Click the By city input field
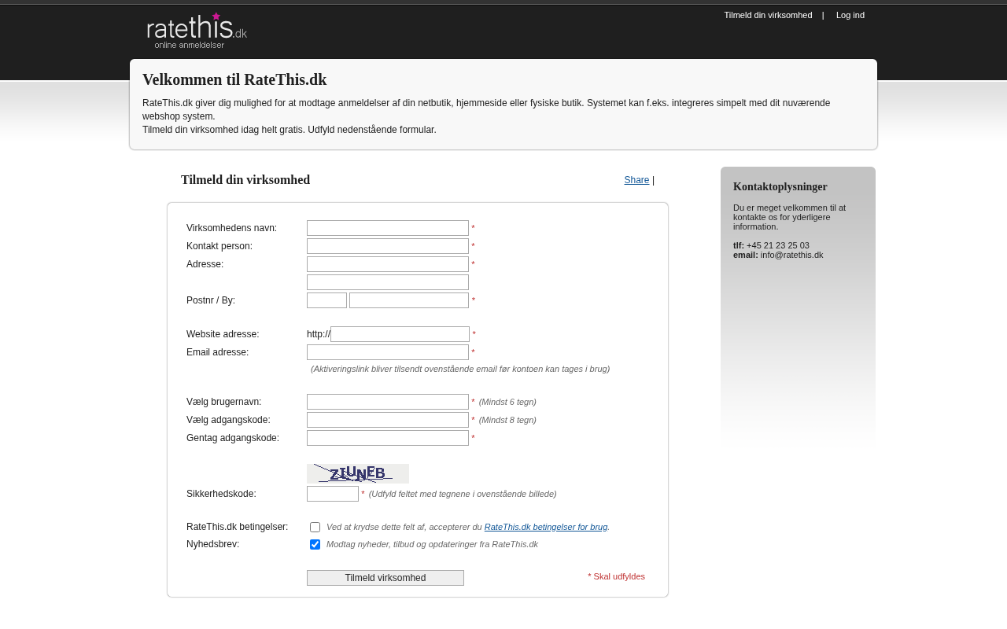1007x629 pixels. click(409, 300)
